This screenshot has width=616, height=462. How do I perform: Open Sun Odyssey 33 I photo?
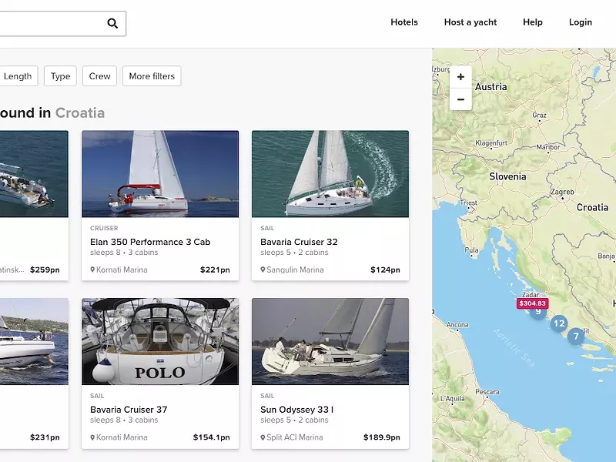coord(330,341)
